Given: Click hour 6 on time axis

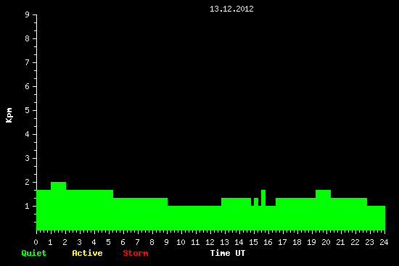Looking at the screenshot, I should click(x=123, y=242).
